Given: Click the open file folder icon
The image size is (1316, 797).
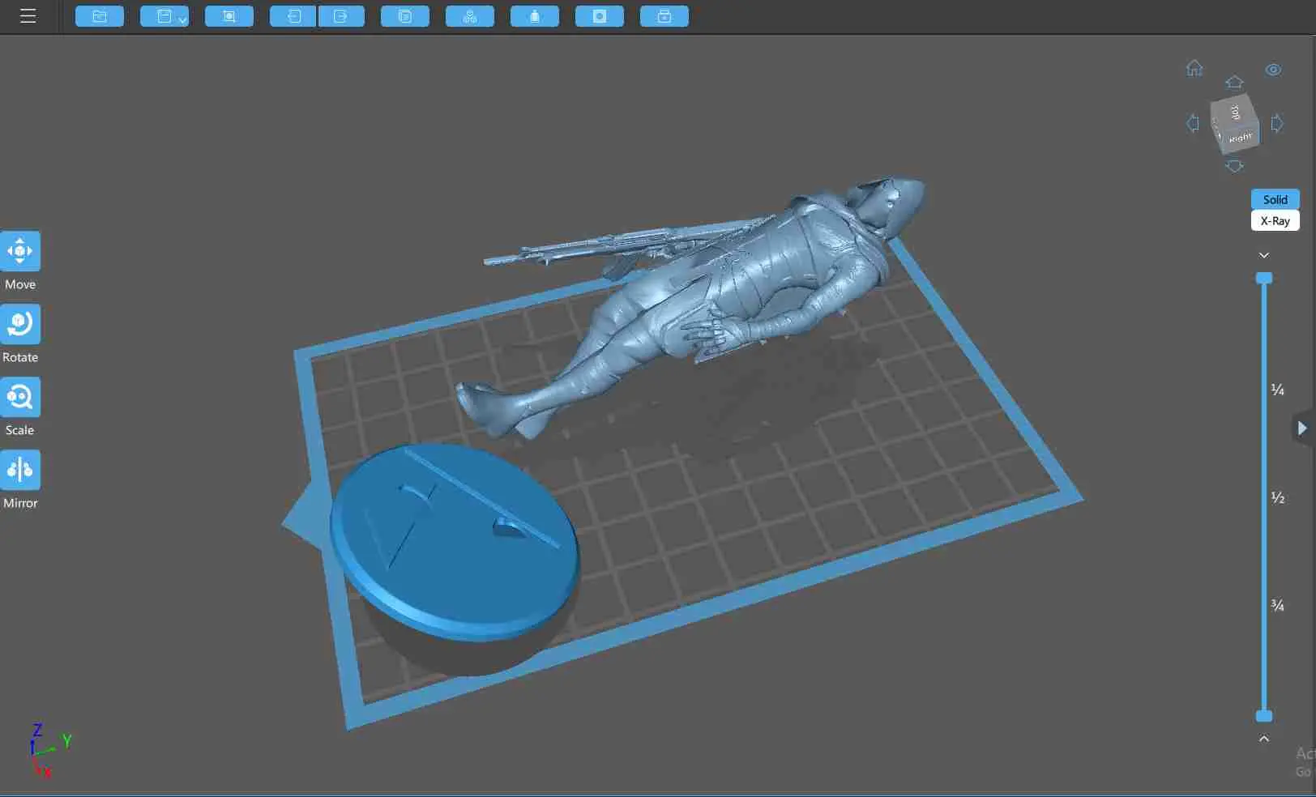Looking at the screenshot, I should point(100,16).
